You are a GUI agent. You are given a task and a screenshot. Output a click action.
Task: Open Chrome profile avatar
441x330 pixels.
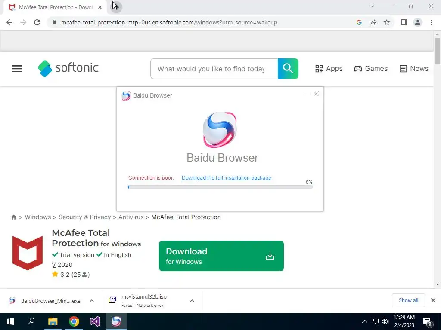click(418, 22)
